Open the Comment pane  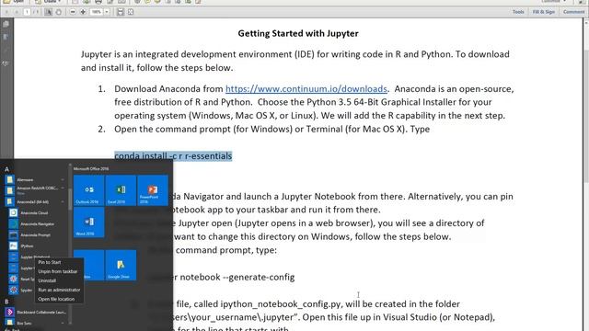573,12
